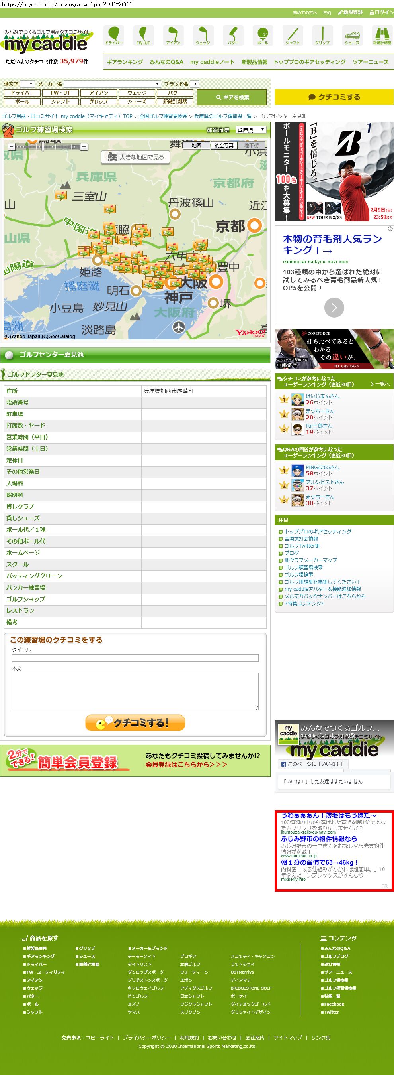Click the review タイトル input field
Screen dimensions: 394x1075
135,658
